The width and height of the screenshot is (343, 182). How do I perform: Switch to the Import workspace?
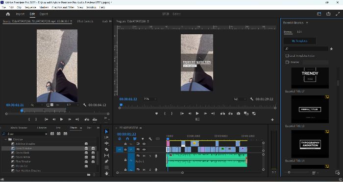tap(20, 14)
